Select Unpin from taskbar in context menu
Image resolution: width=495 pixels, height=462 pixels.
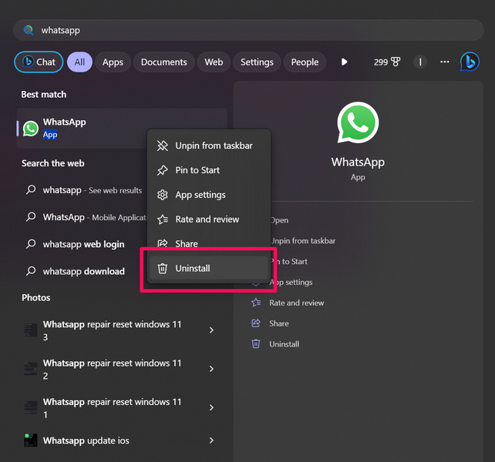click(x=214, y=146)
